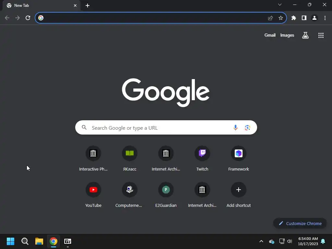Close the New Tab tab
Viewport: 332px width, 249px height.
click(75, 6)
